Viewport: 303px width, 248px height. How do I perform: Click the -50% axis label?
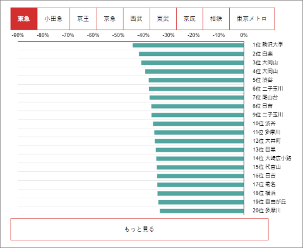[x=118, y=35]
